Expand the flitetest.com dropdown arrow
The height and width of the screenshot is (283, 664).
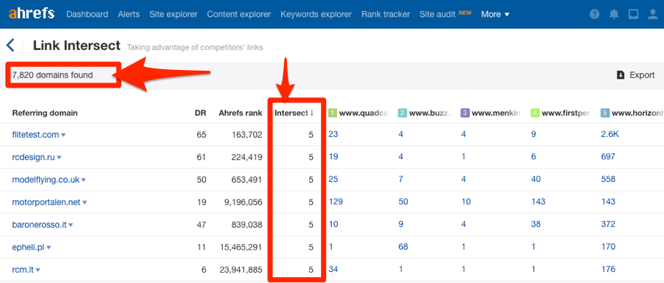tap(63, 136)
